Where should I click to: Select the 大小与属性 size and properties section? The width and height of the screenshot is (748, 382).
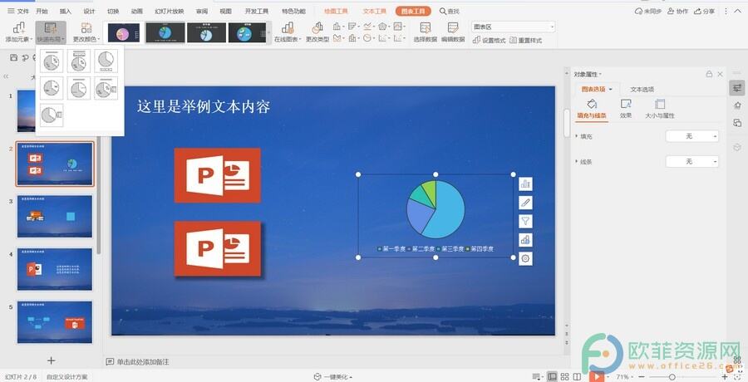click(x=660, y=110)
